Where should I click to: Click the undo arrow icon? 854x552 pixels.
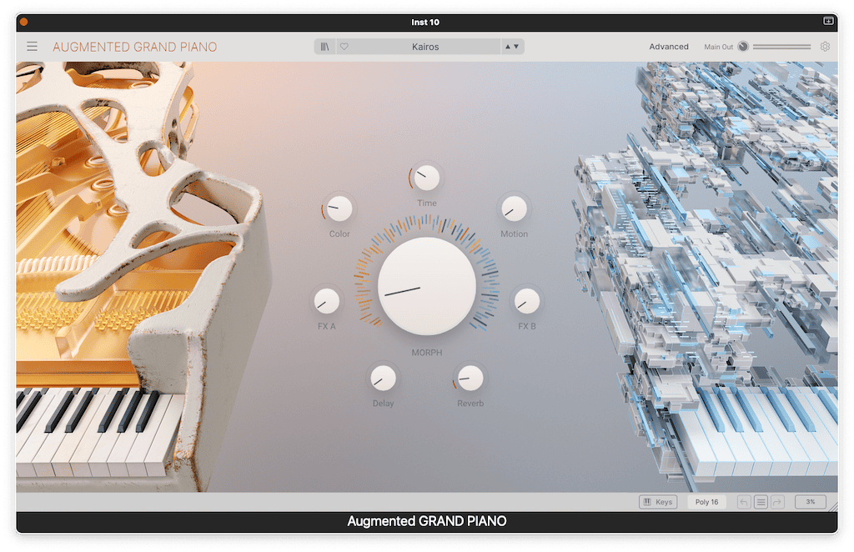click(x=744, y=502)
